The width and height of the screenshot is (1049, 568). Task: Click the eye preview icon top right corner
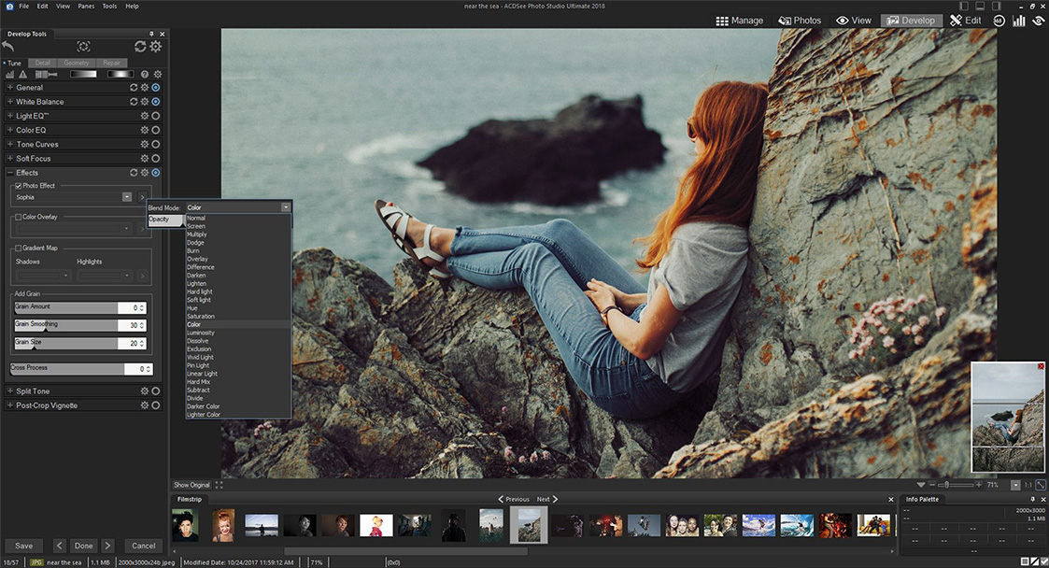point(1037,21)
